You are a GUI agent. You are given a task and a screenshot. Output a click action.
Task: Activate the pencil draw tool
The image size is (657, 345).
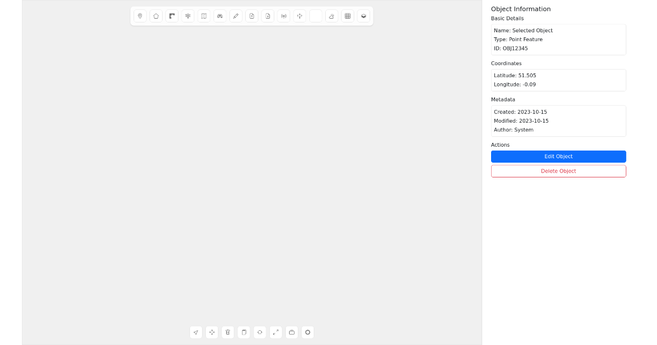(x=236, y=16)
